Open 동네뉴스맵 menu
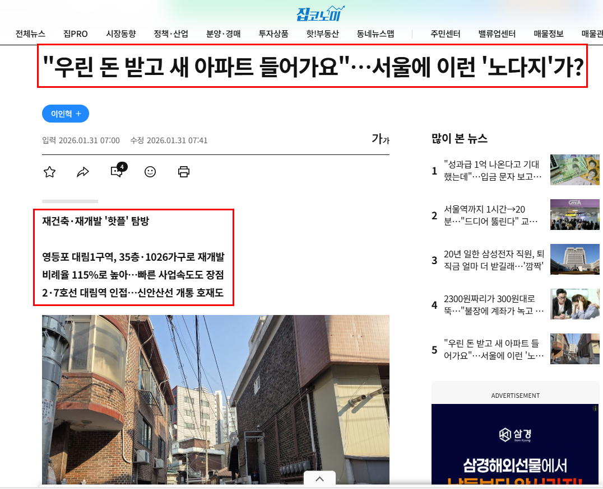This screenshot has width=603, height=489. [375, 34]
